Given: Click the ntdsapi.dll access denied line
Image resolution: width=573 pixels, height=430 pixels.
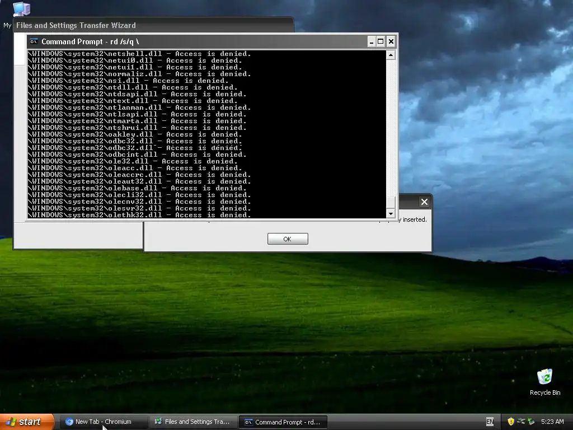Looking at the screenshot, I should (x=137, y=94).
